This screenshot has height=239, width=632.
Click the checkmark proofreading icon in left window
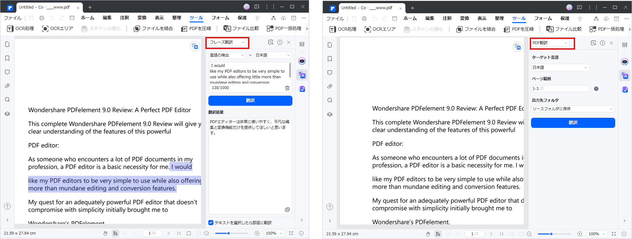tap(302, 89)
